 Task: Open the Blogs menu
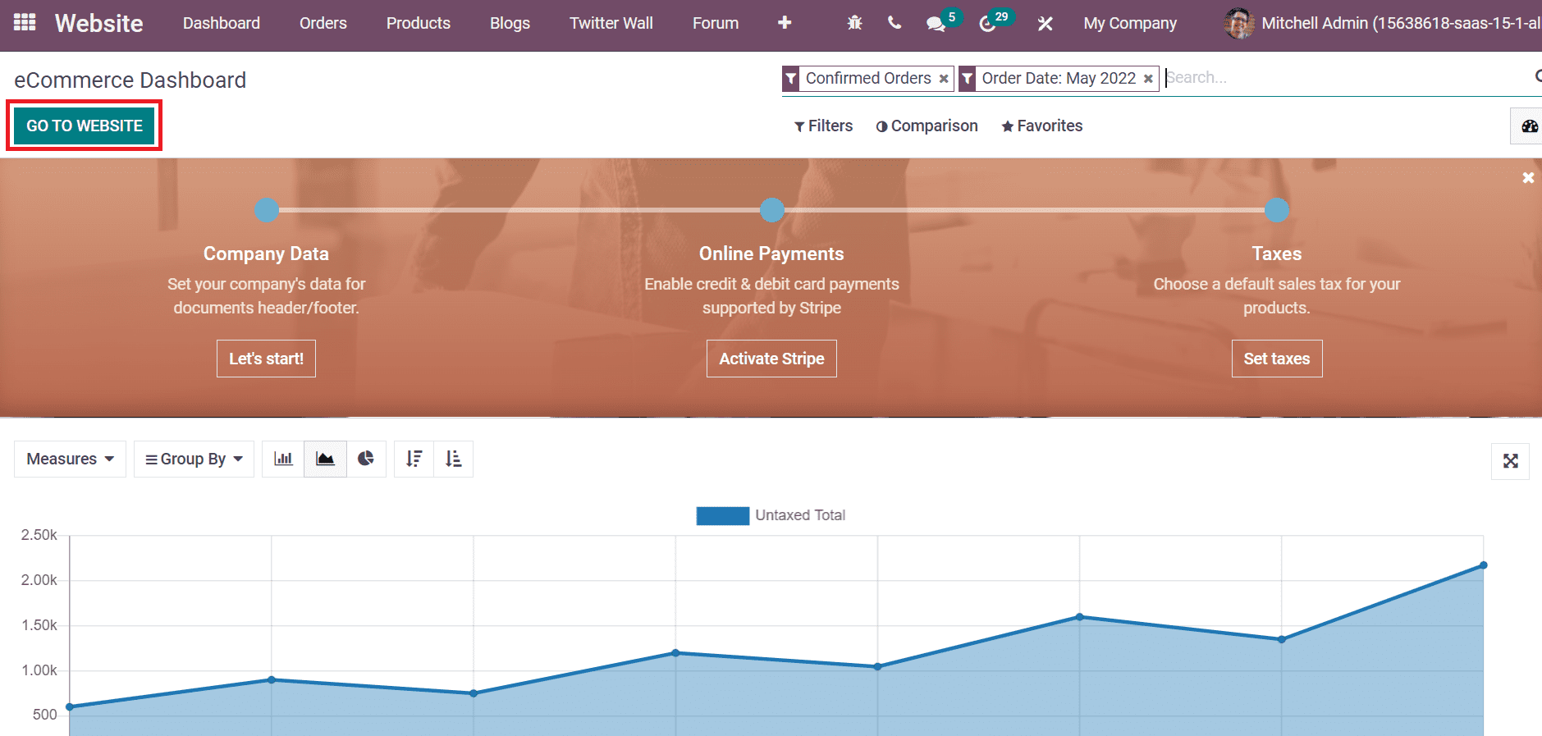(x=510, y=23)
